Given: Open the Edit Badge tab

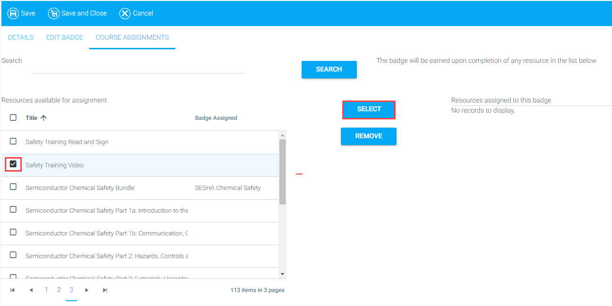Looking at the screenshot, I should (x=64, y=37).
